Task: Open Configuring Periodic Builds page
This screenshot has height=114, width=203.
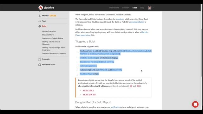Action: click(53, 38)
